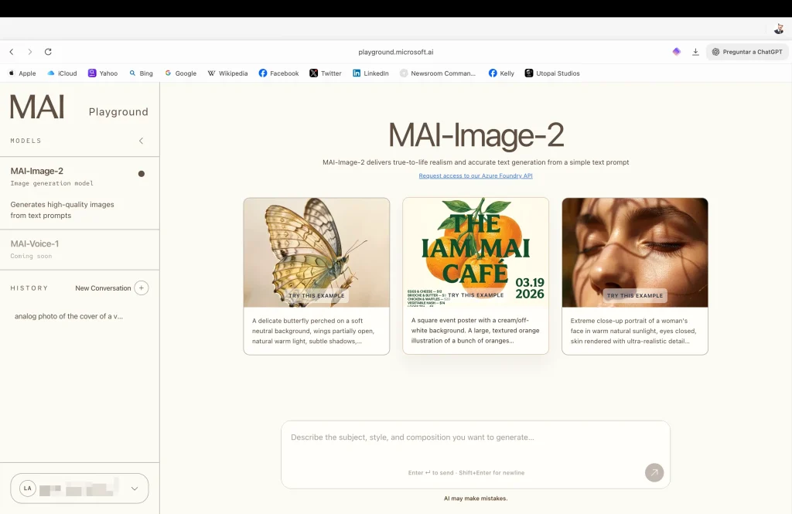Click Try This Example on the butterfly card
Viewport: 792px width, 514px height.
[x=316, y=294]
